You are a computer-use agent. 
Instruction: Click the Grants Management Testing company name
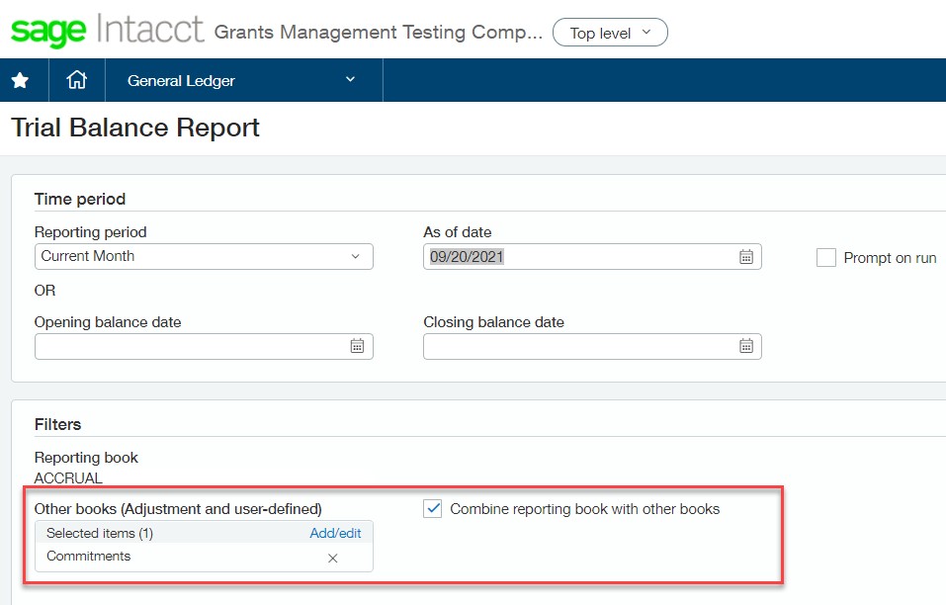coord(379,32)
